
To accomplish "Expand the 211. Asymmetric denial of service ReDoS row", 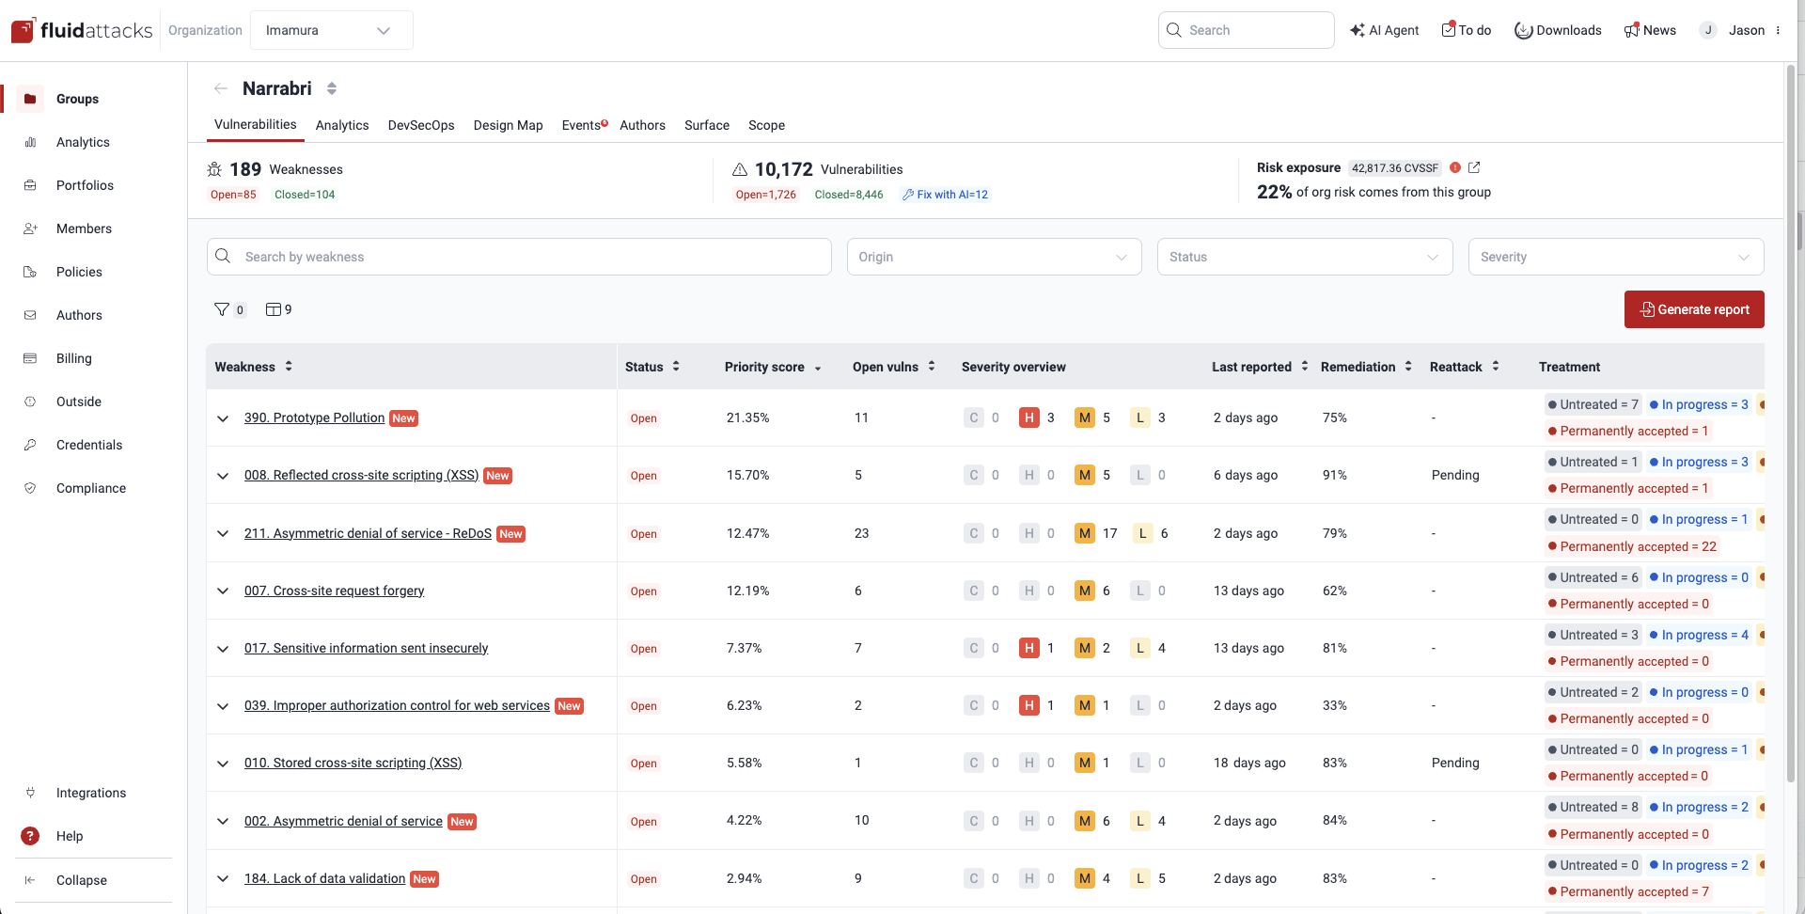I will [223, 534].
